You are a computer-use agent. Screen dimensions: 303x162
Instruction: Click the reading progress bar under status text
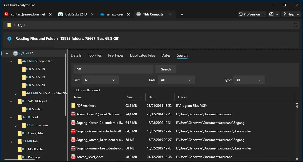click(35, 46)
